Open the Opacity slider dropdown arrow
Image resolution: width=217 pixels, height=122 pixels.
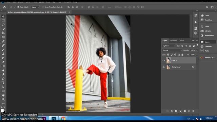click(197, 50)
